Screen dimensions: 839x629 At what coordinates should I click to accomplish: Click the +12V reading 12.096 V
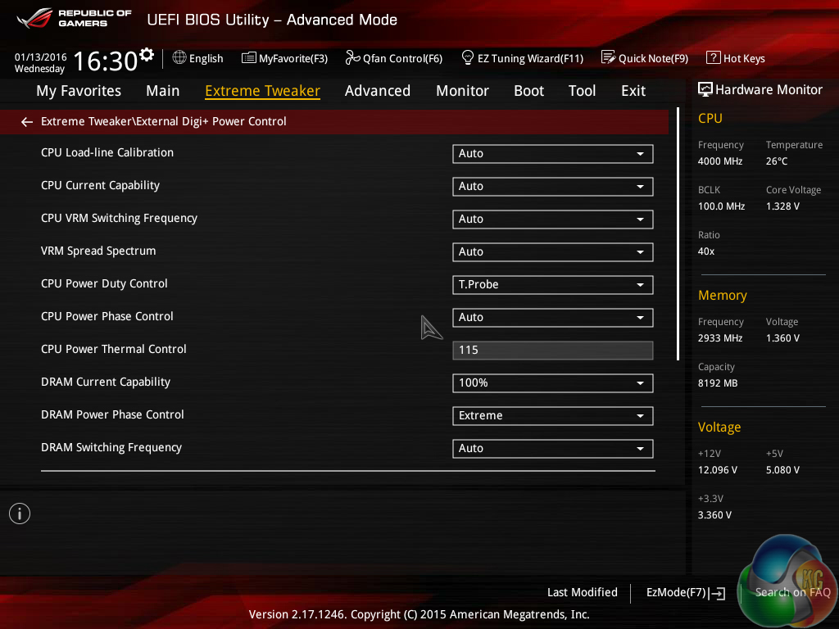coord(717,469)
